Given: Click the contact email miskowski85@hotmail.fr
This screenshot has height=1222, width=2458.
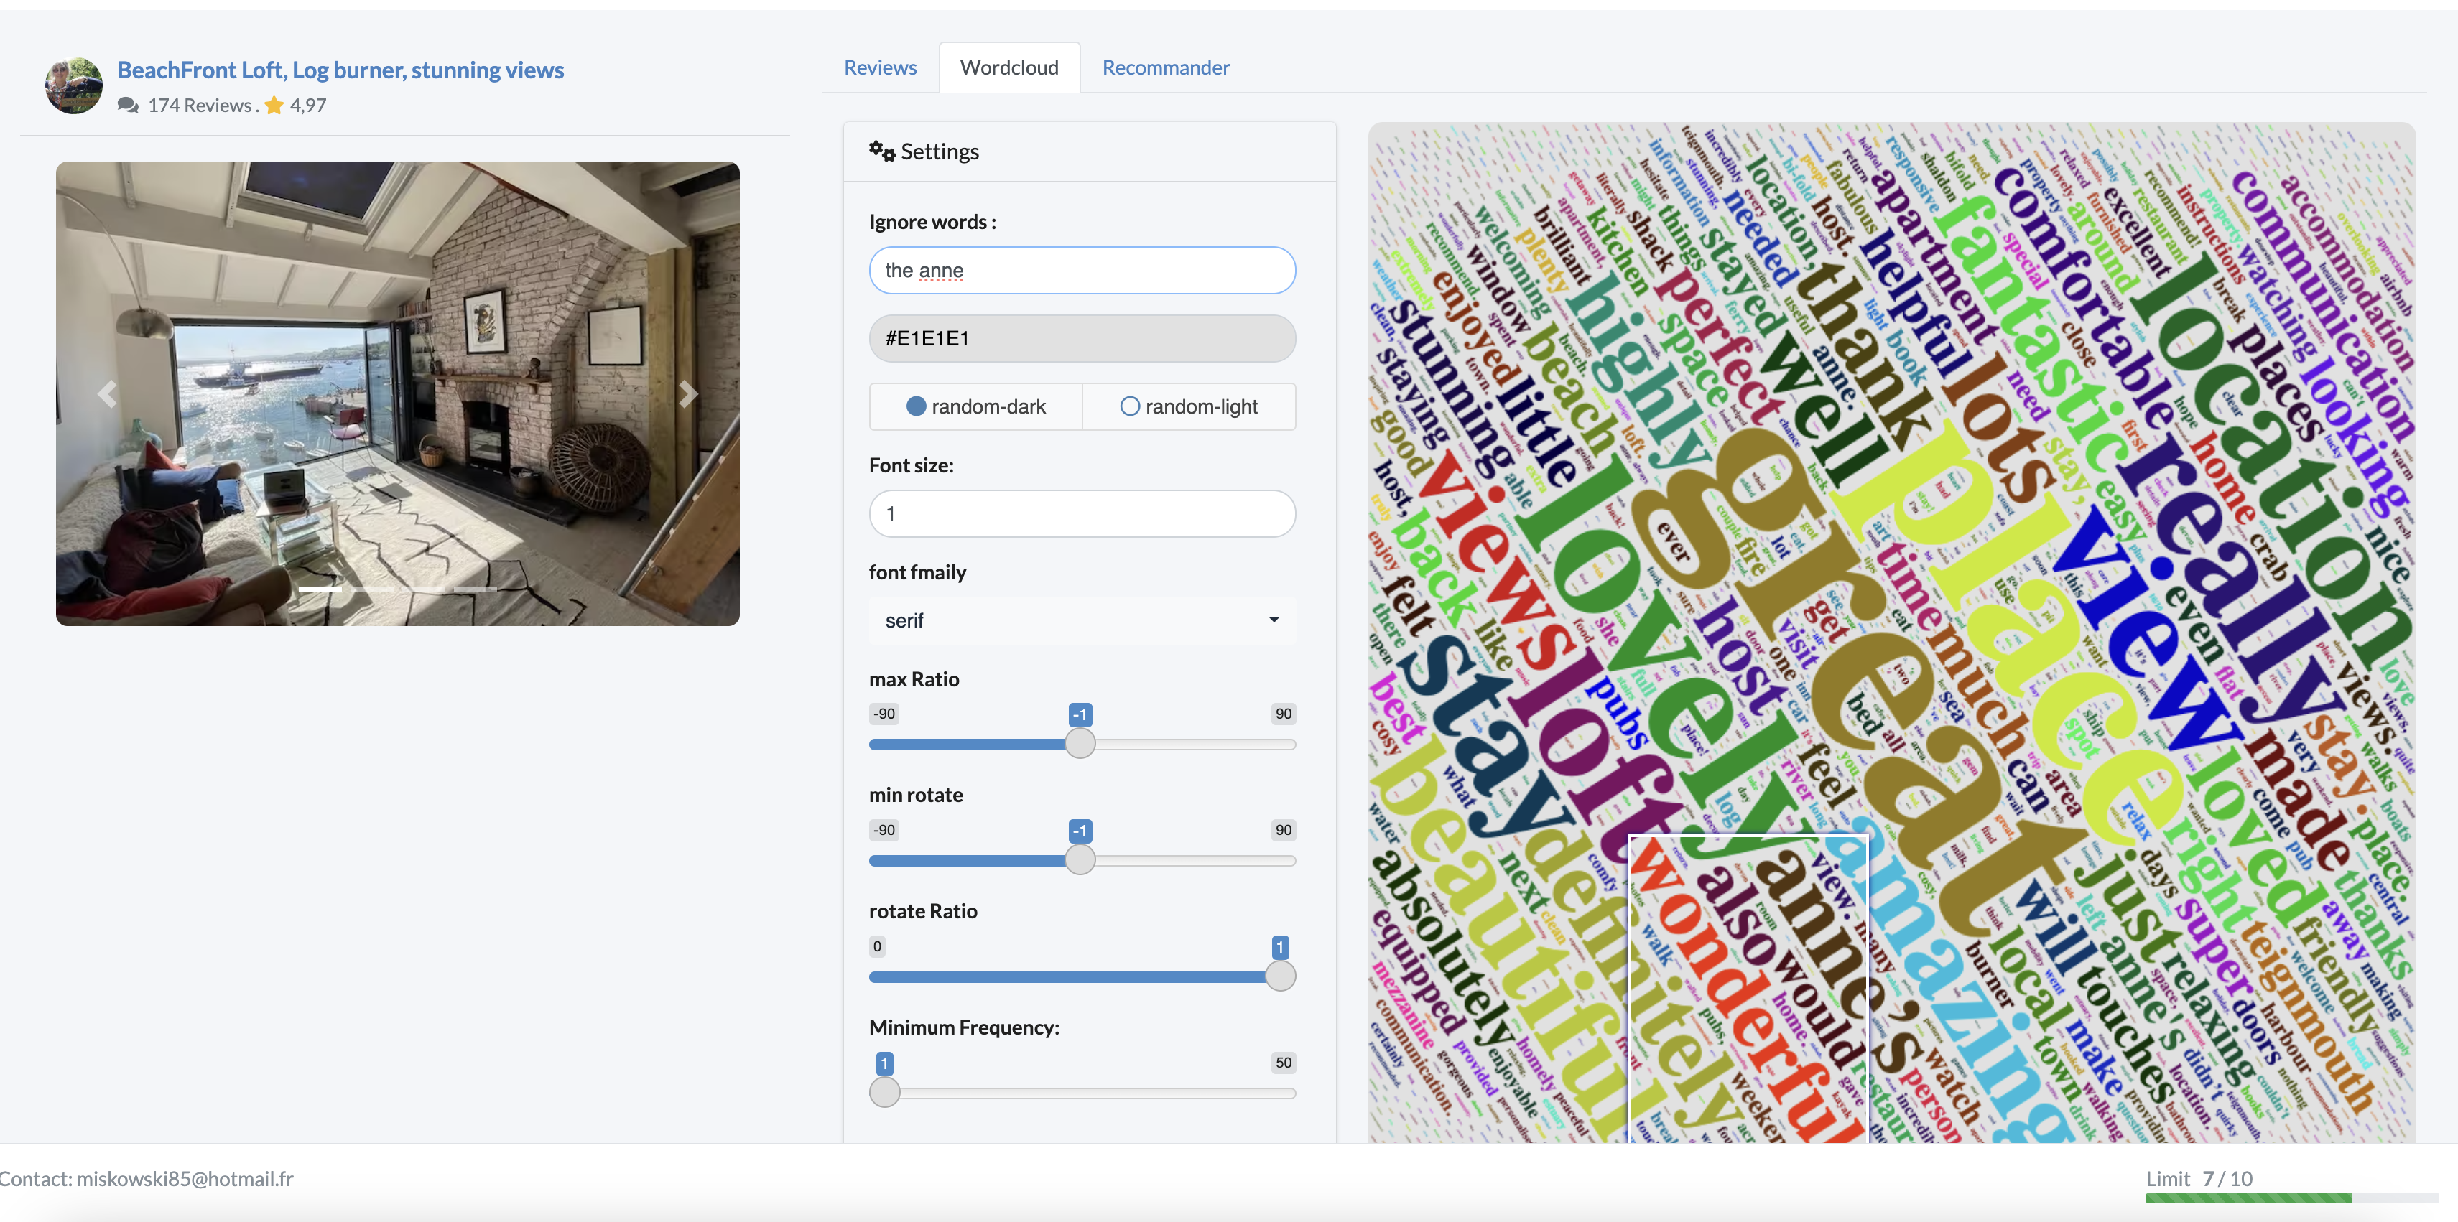Looking at the screenshot, I should 185,1179.
